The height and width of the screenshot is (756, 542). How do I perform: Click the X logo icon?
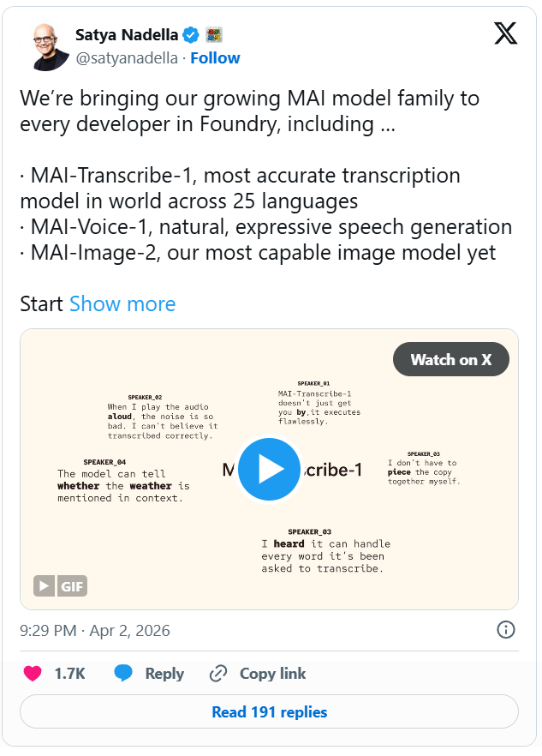[505, 33]
